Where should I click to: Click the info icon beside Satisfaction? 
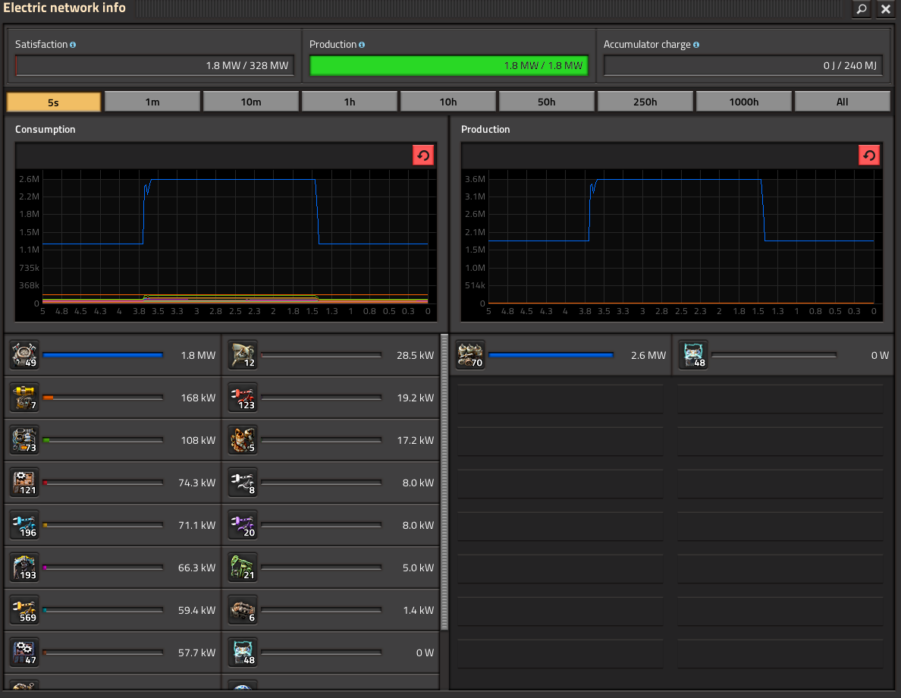73,45
